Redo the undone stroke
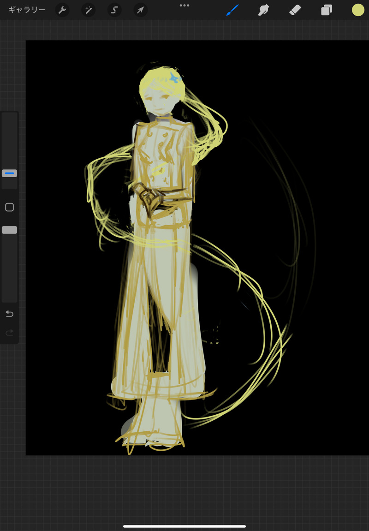 pyautogui.click(x=10, y=333)
